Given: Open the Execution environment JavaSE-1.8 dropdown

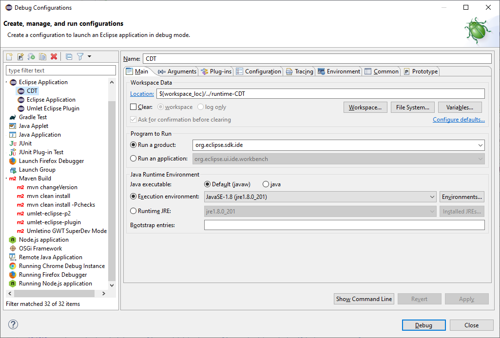Looking at the screenshot, I should pyautogui.click(x=432, y=196).
